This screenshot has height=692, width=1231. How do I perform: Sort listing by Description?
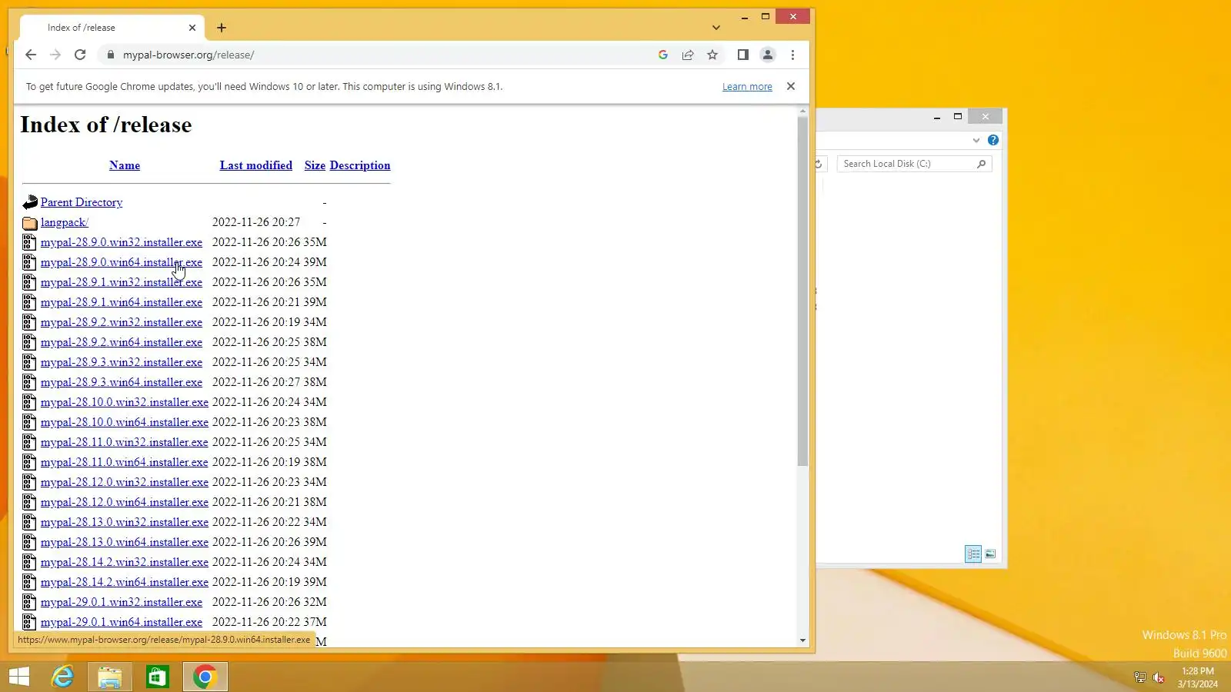(360, 165)
